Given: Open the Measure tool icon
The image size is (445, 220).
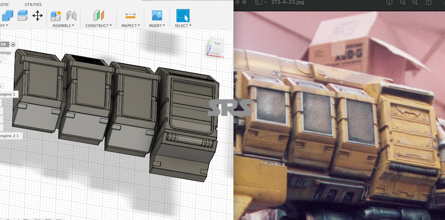Looking at the screenshot, I should (130, 16).
